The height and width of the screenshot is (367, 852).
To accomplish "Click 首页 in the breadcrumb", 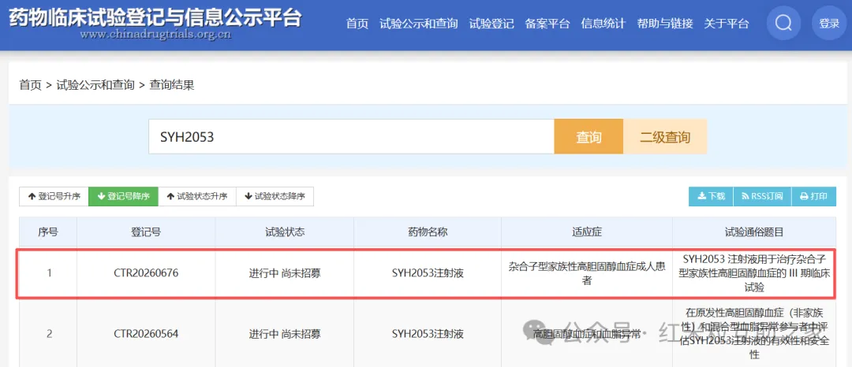I will (31, 85).
